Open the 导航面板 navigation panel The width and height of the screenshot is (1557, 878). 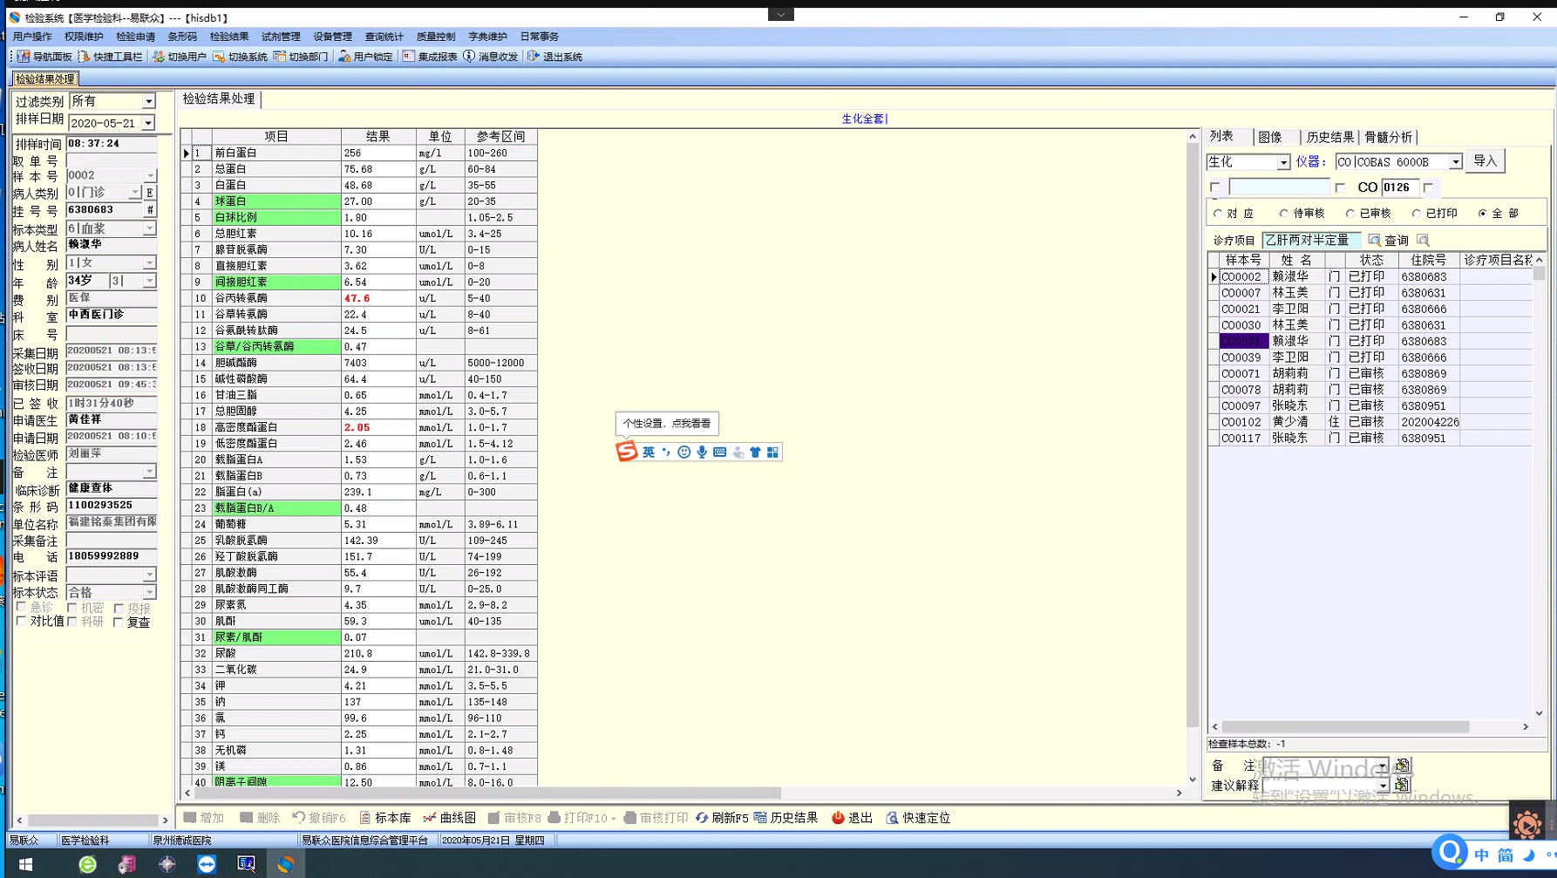44,57
